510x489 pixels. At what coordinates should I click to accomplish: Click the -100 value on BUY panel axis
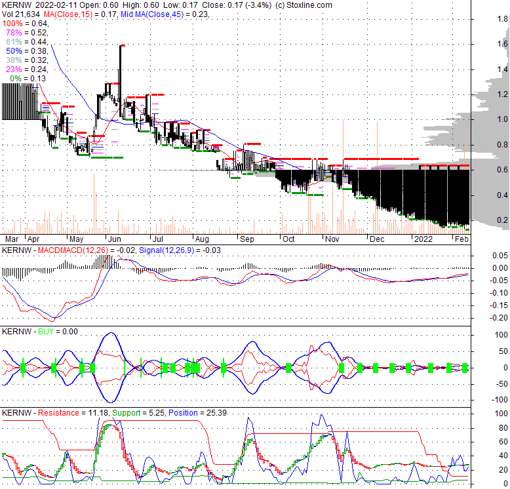click(x=500, y=400)
